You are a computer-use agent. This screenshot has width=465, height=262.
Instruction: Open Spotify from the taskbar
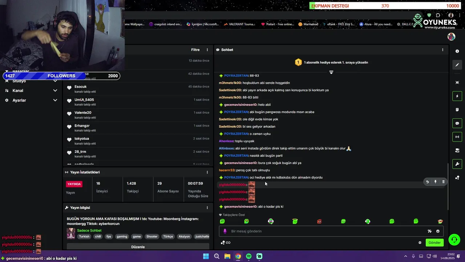click(248, 256)
